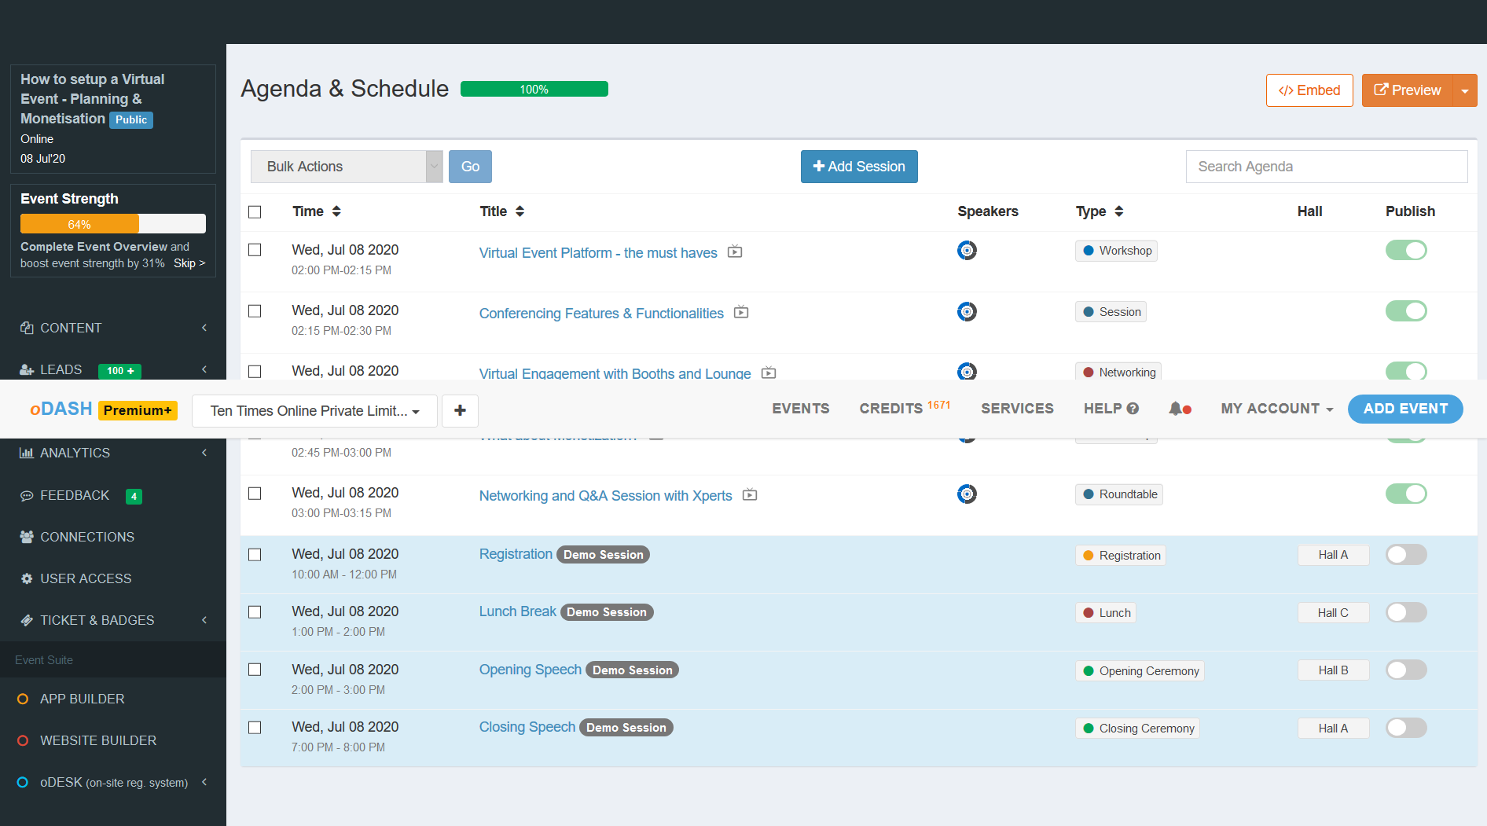Sort the agenda by Time column arrows
This screenshot has height=826, width=1487.
click(336, 211)
